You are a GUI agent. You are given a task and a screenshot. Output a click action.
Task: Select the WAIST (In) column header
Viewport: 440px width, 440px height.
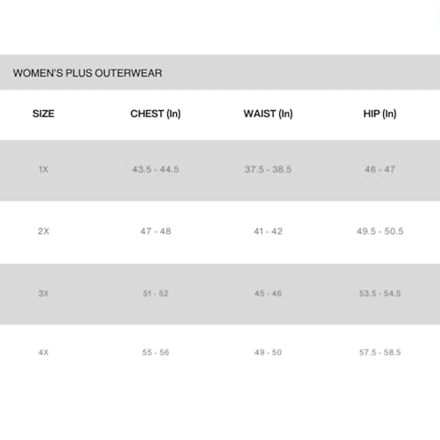pos(268,114)
